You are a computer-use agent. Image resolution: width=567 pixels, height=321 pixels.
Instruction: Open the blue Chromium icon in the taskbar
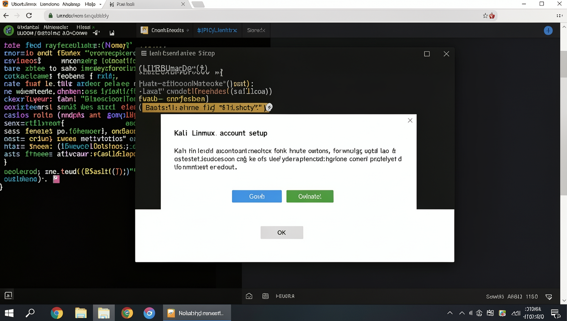[149, 313]
